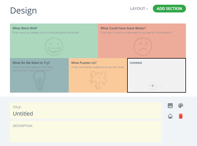Click the sad face icon
Image resolution: width=197 pixels, height=146 pixels.
click(x=143, y=47)
